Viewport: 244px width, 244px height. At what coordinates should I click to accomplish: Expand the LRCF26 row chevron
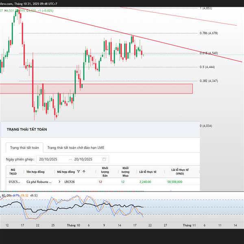59,182
